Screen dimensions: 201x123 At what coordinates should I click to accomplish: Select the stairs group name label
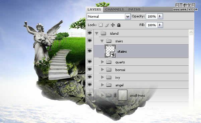tap(119, 41)
